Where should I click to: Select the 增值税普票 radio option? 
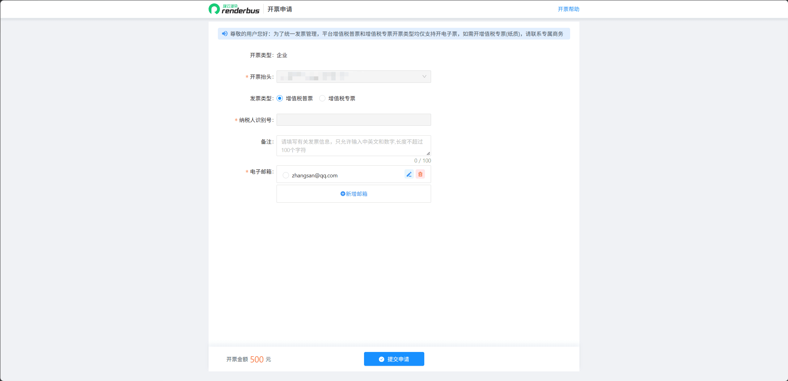point(280,98)
